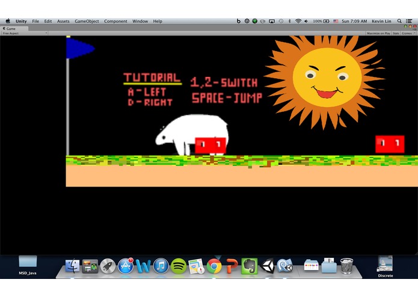Open Spotlight search magnifier
The image size is (418, 297).
pos(399,21)
